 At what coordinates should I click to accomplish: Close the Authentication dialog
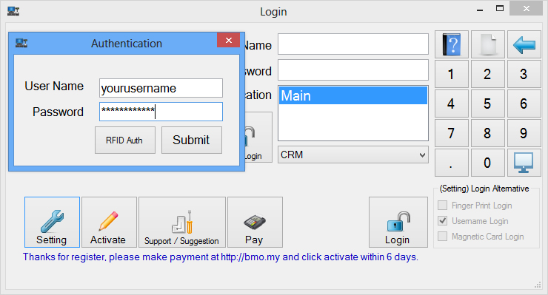tap(229, 40)
